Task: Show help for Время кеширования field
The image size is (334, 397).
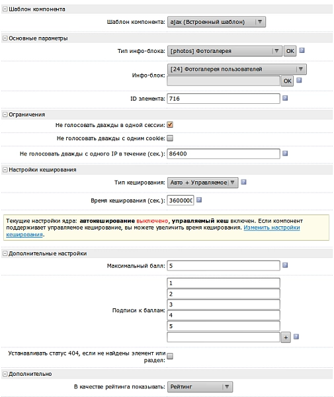Action: point(199,200)
